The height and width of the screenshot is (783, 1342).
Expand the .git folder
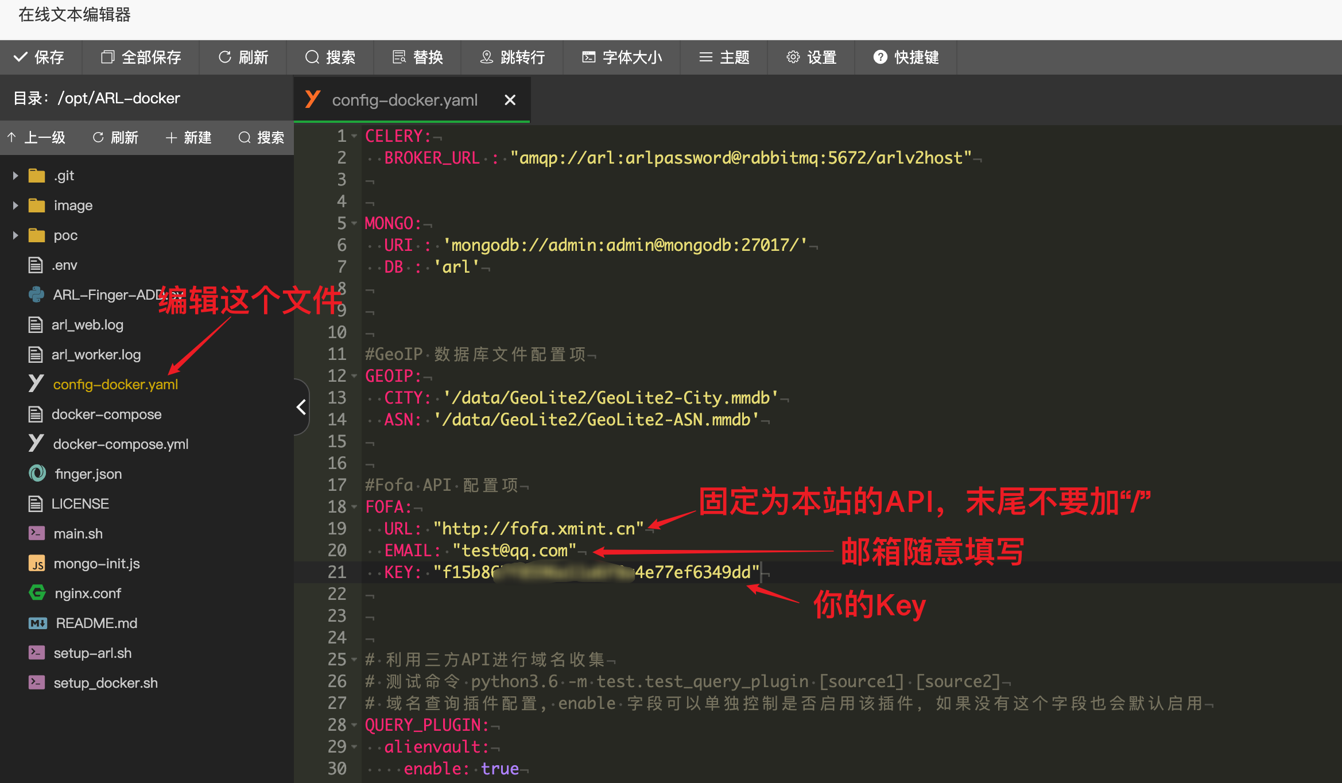coord(15,176)
